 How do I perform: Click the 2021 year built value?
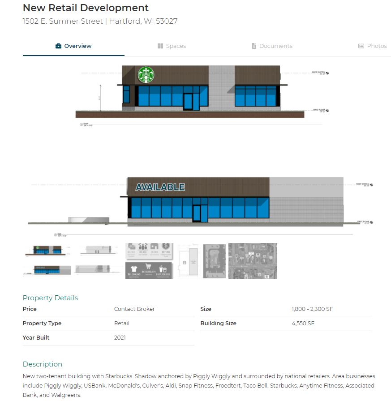[x=120, y=337]
